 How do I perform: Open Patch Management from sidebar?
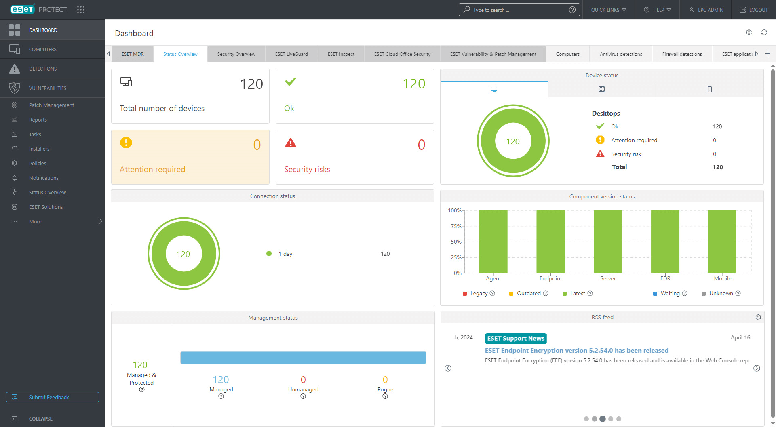51,105
